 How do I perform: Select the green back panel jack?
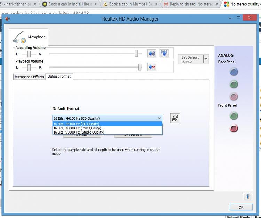click(x=234, y=84)
